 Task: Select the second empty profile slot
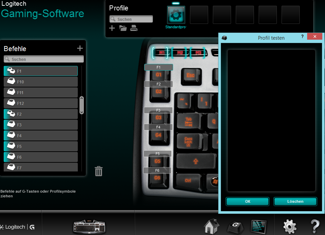tap(222, 15)
